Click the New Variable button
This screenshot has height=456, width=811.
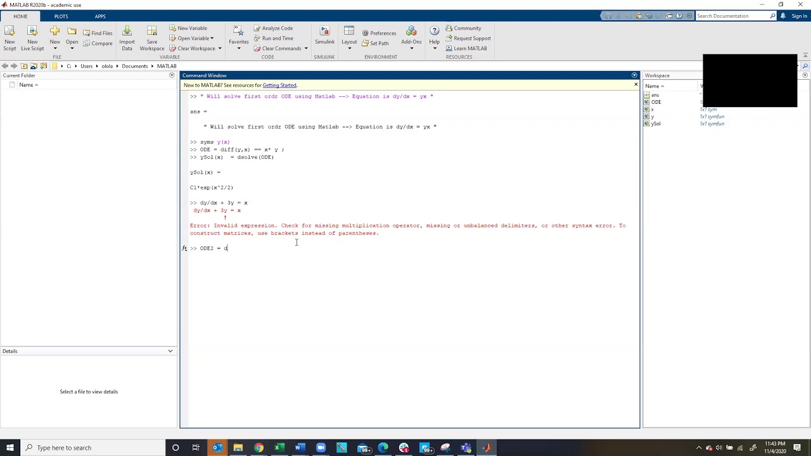pos(188,28)
